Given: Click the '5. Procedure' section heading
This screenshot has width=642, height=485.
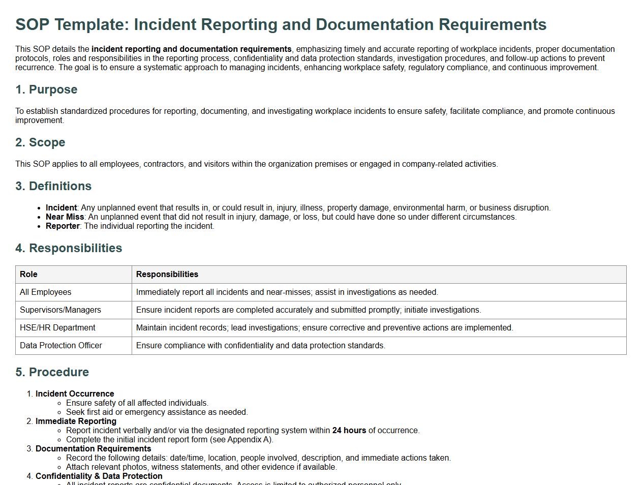Looking at the screenshot, I should pyautogui.click(x=52, y=372).
